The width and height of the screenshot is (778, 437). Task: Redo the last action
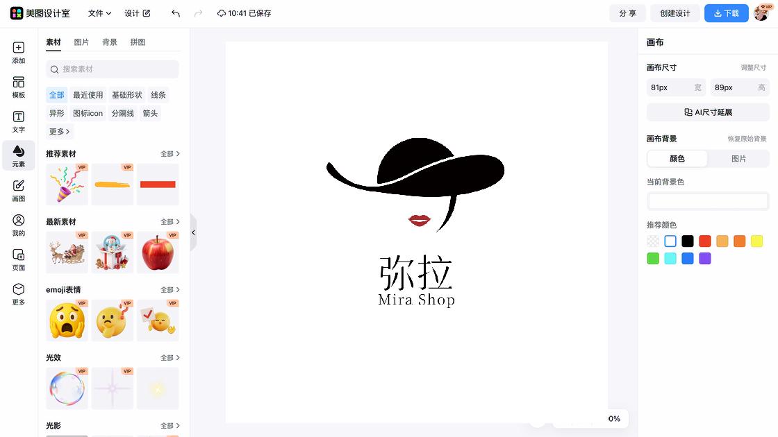click(198, 13)
